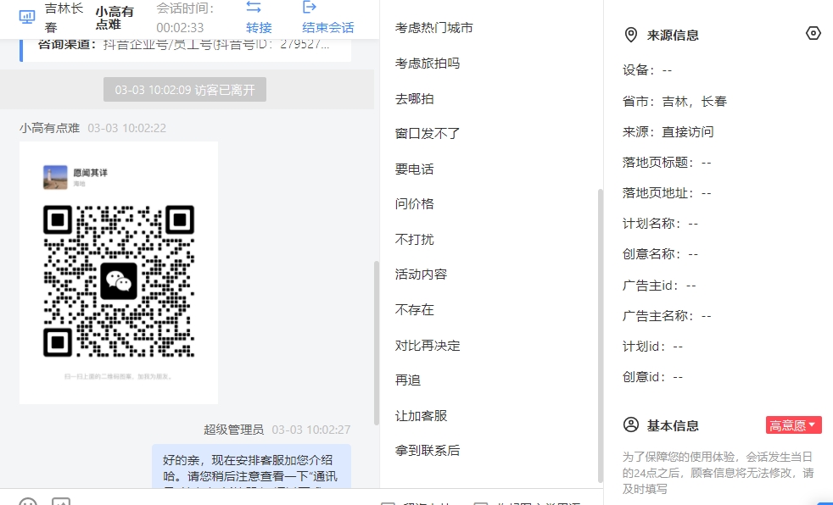This screenshot has height=505, width=833.
Task: Click the lighthouse avatar in the QR card
Action: coord(55,177)
